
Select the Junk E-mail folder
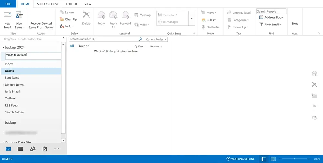(31, 92)
